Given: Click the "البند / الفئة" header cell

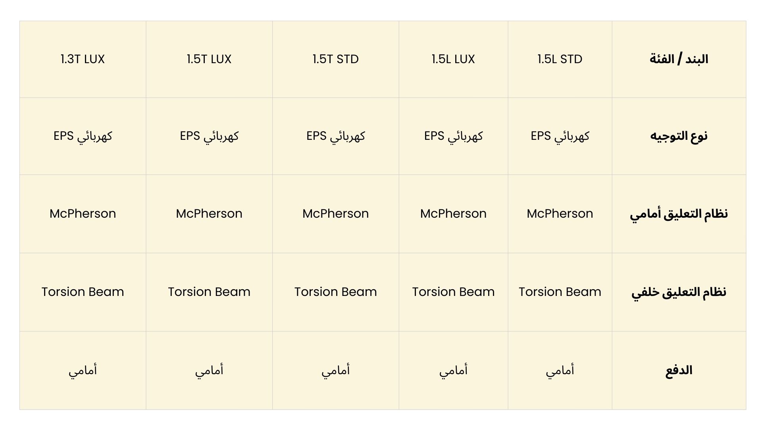Looking at the screenshot, I should pyautogui.click(x=679, y=59).
